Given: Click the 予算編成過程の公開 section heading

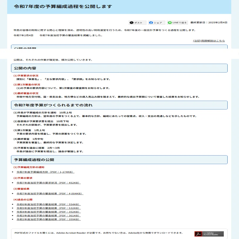Looking at the screenshot, I should click(x=119, y=160).
